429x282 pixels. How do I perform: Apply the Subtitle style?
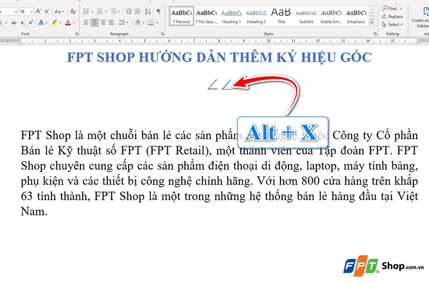coord(306,16)
